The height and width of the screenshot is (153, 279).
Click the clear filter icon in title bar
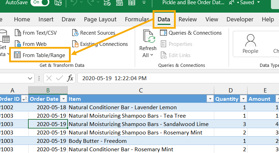107,2
